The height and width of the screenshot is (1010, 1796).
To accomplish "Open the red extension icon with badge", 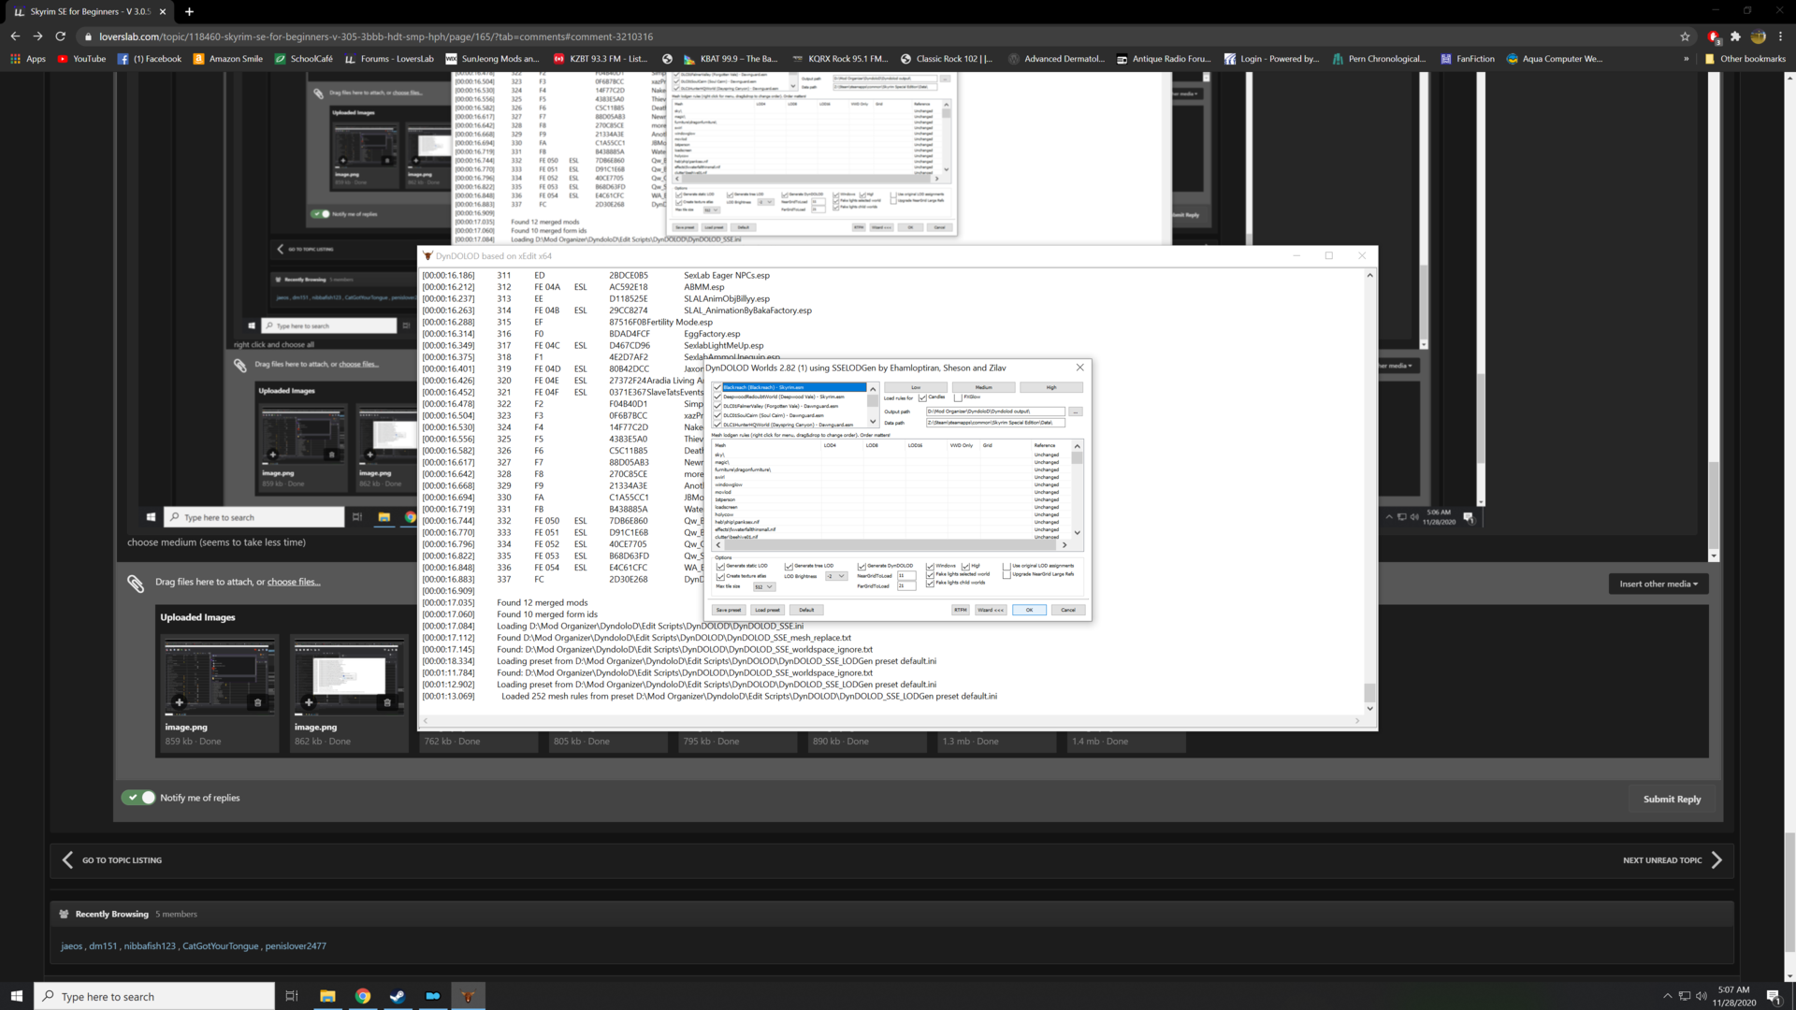I will point(1713,36).
